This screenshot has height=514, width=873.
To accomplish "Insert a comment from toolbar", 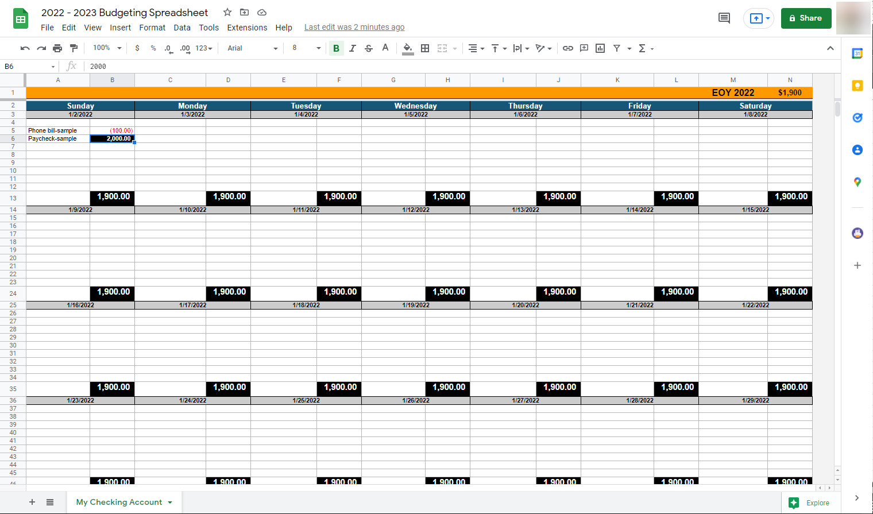I will click(584, 48).
